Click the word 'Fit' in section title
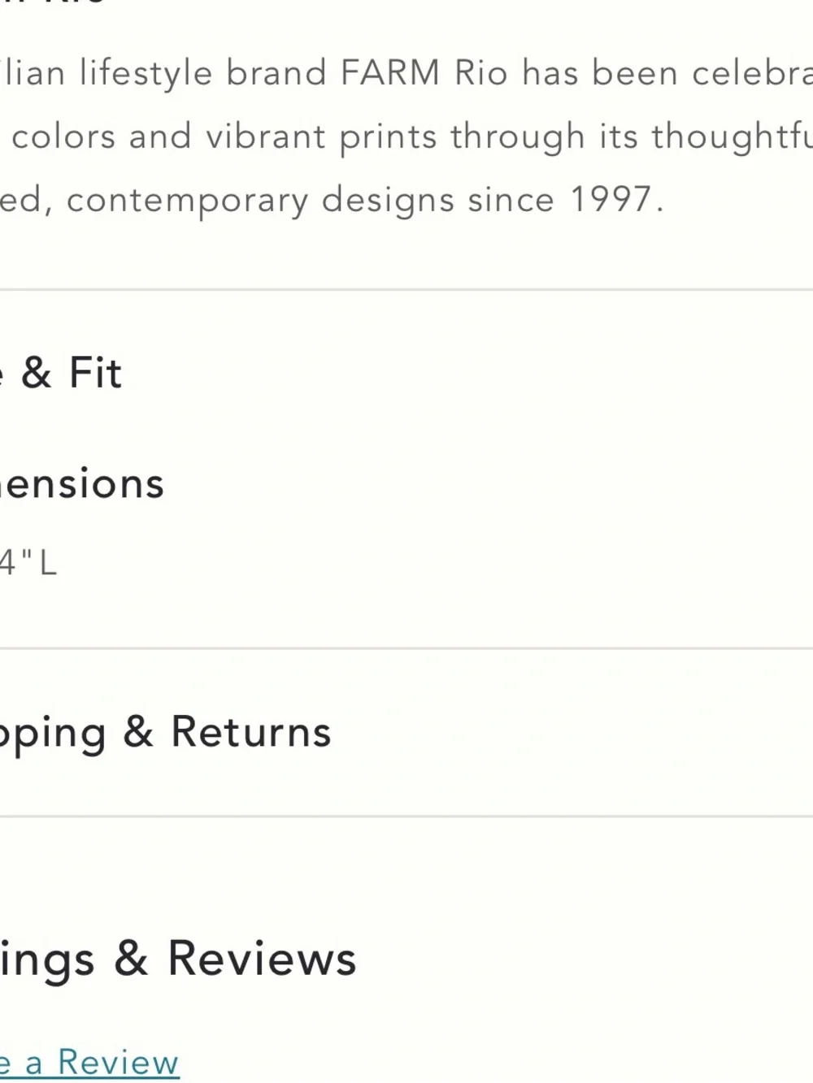This screenshot has width=813, height=1083. [x=96, y=373]
